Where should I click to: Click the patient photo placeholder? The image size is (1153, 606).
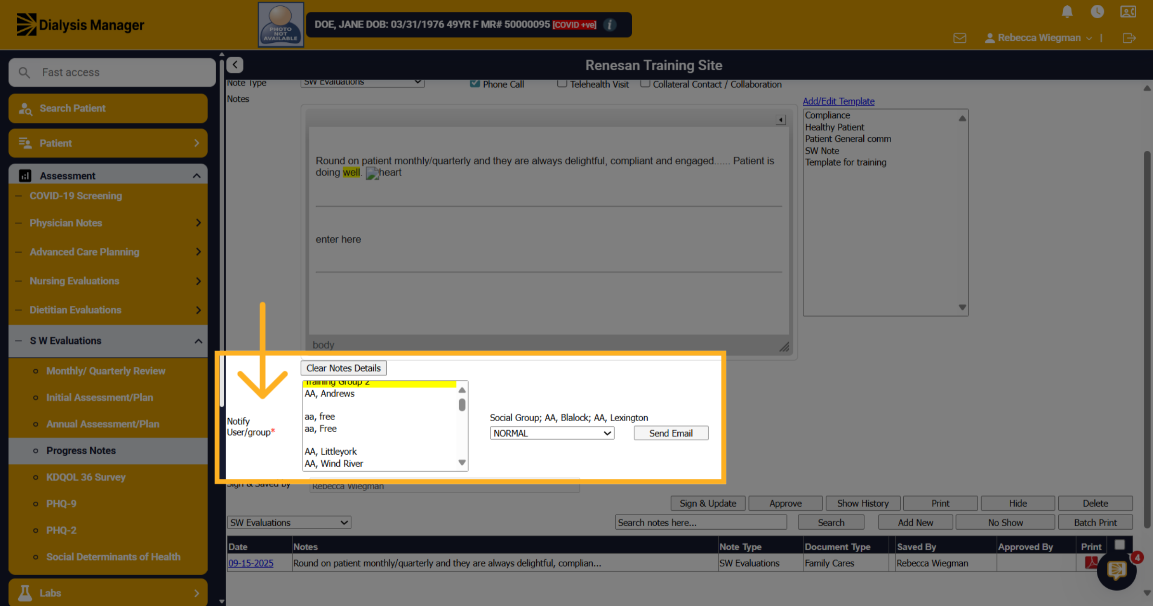[x=281, y=24]
